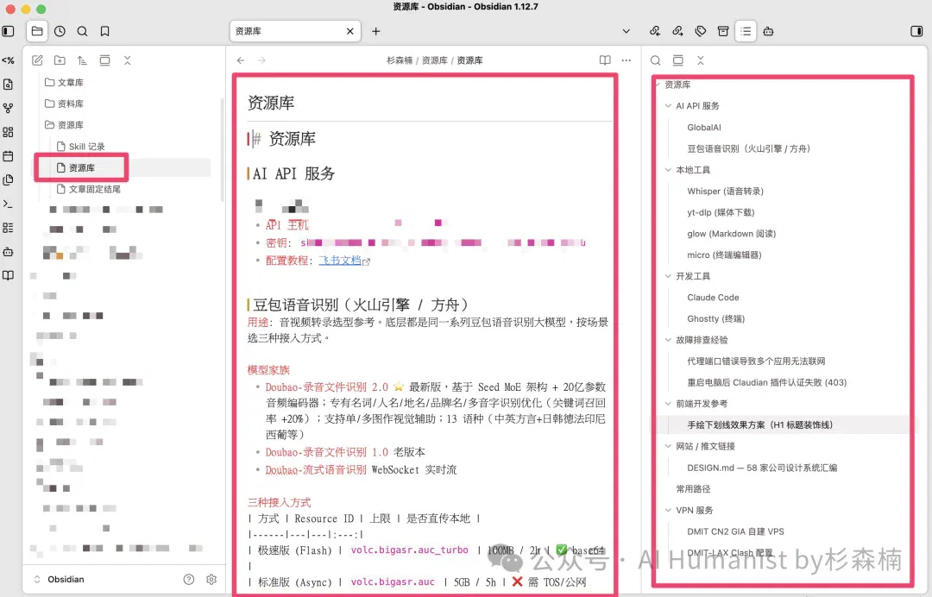Open the Obsidian vault switcher
932x597 pixels.
point(60,579)
